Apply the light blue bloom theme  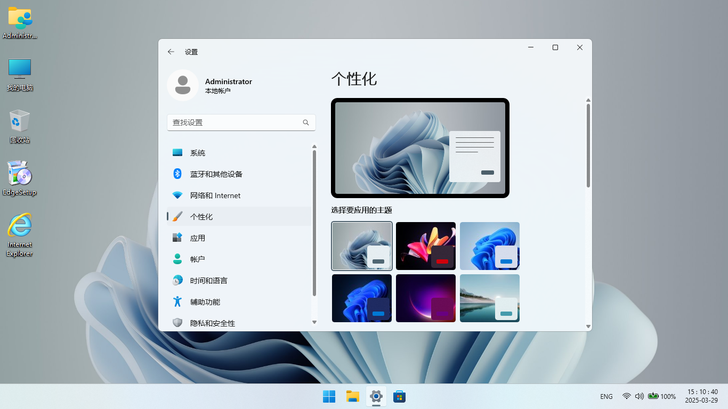click(x=490, y=246)
